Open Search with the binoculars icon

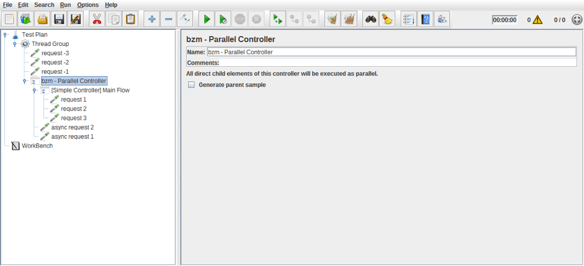click(x=371, y=19)
